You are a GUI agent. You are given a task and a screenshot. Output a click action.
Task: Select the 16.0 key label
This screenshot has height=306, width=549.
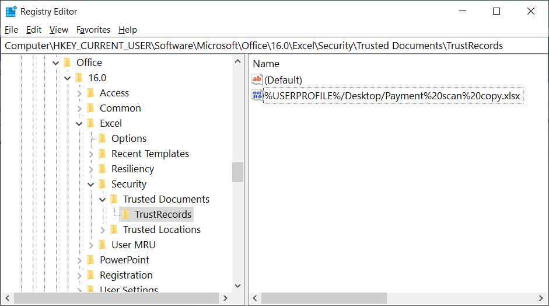[97, 78]
